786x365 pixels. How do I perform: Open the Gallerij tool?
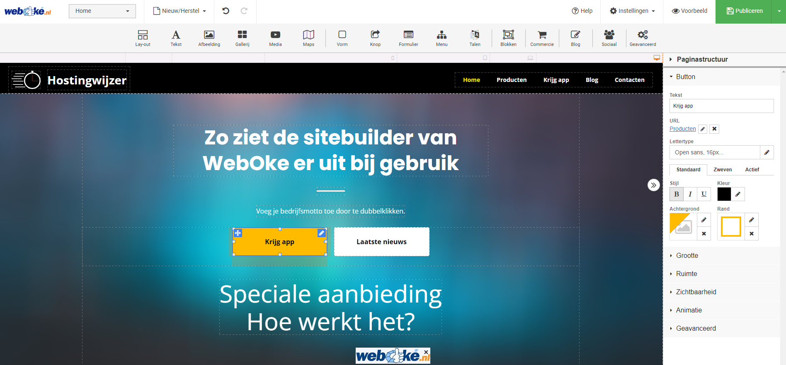coord(242,38)
